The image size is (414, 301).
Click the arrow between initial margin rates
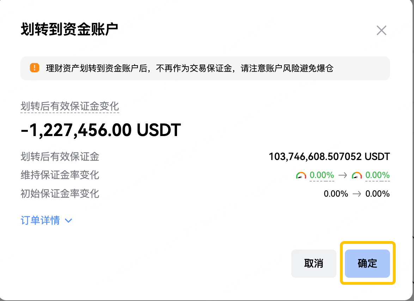point(357,194)
